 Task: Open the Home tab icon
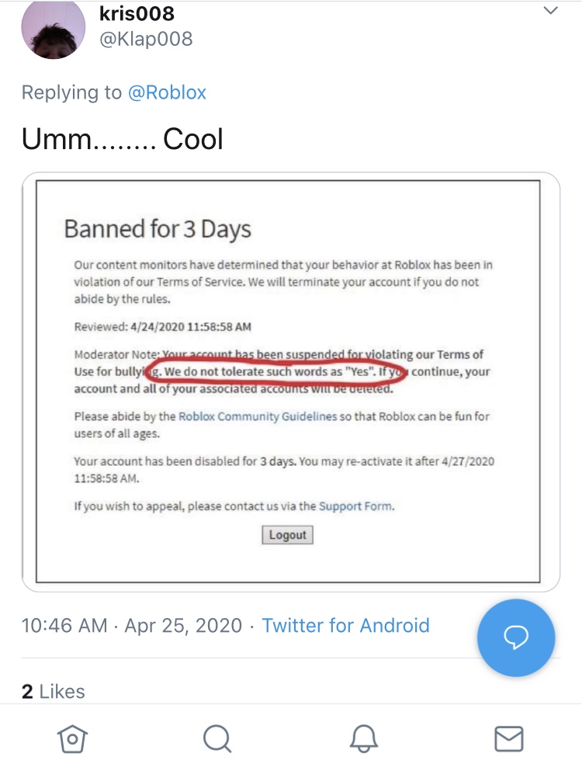coord(72,738)
